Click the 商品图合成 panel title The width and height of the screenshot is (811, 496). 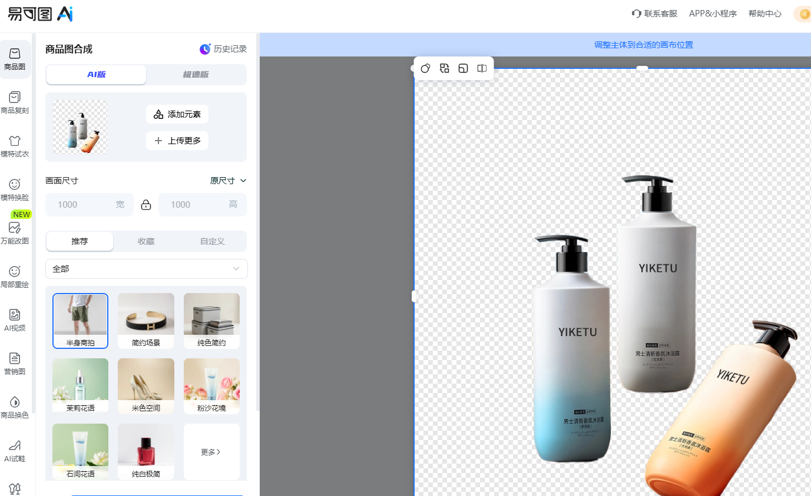[x=69, y=49]
